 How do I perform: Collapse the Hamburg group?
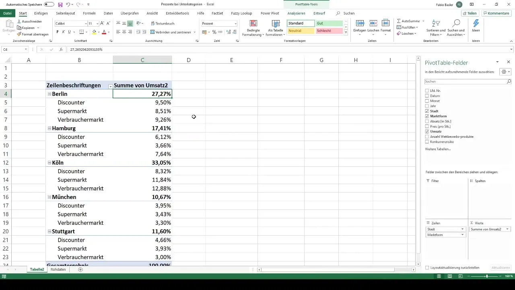point(49,128)
